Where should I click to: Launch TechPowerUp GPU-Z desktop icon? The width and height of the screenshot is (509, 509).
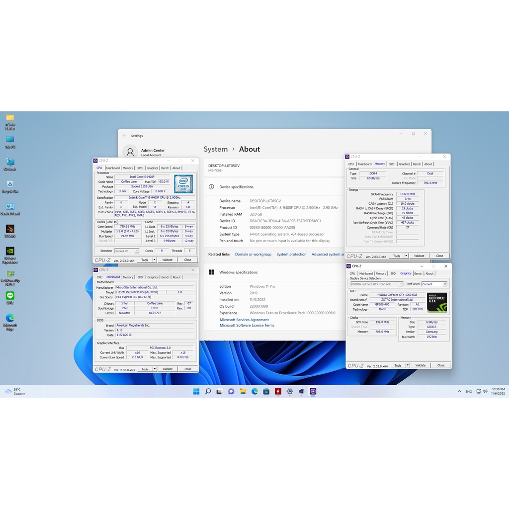click(10, 274)
